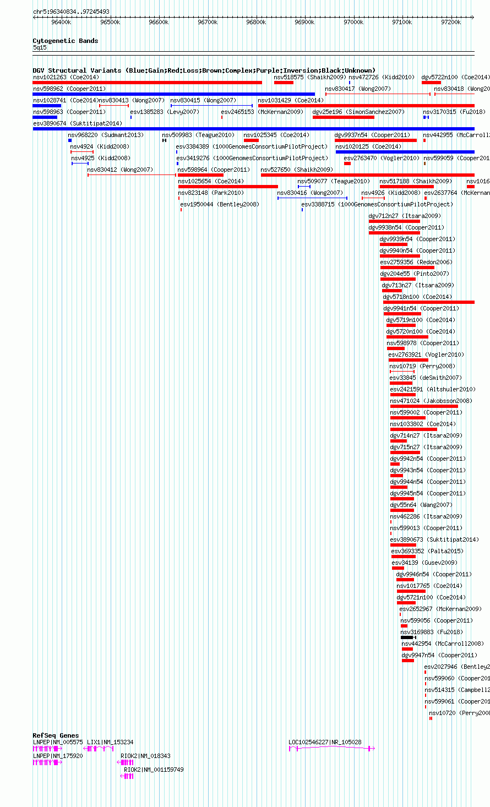The height and width of the screenshot is (807, 490).
Task: Click the nsv1025345 (Coe2014) label
Action: (276, 135)
